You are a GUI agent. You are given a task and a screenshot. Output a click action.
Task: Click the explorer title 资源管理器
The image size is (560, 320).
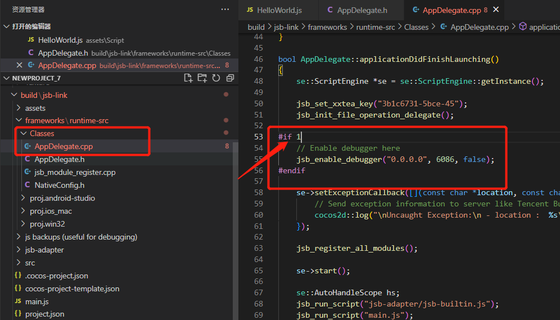tap(28, 10)
